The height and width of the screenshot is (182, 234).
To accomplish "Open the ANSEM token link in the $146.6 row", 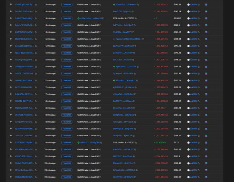I will click(x=193, y=25).
